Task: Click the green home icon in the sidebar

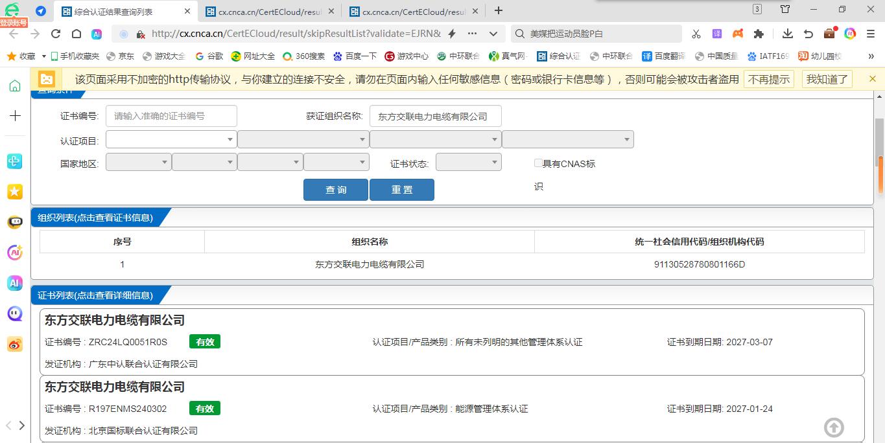Action: [x=15, y=85]
